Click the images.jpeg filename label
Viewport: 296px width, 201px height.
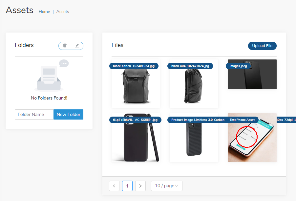click(x=238, y=66)
